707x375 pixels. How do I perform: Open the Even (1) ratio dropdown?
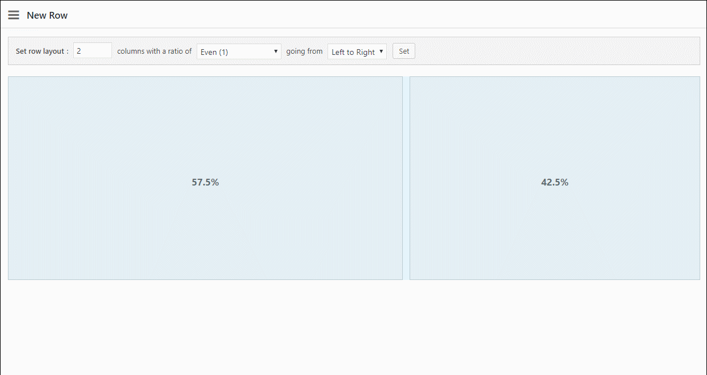pos(239,51)
